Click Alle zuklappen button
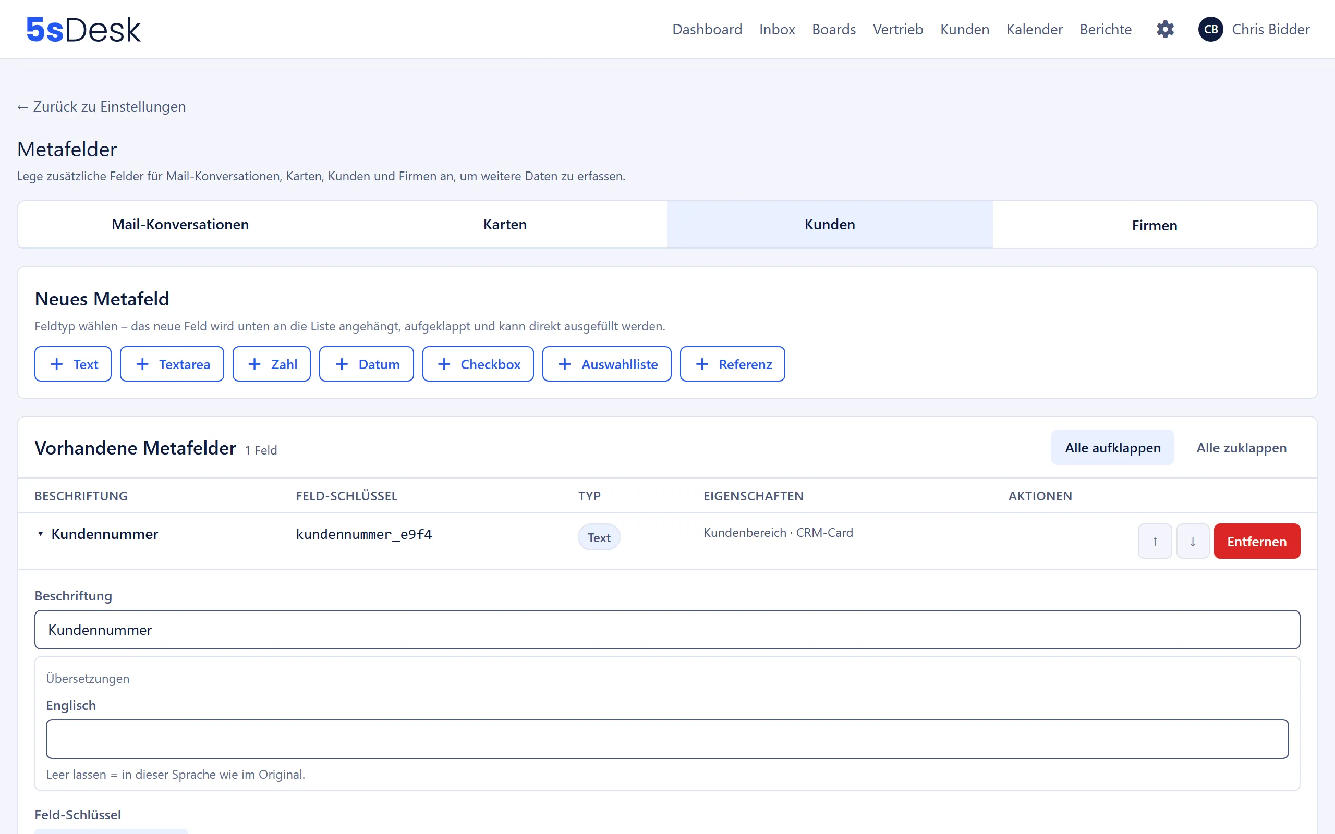 (1241, 447)
